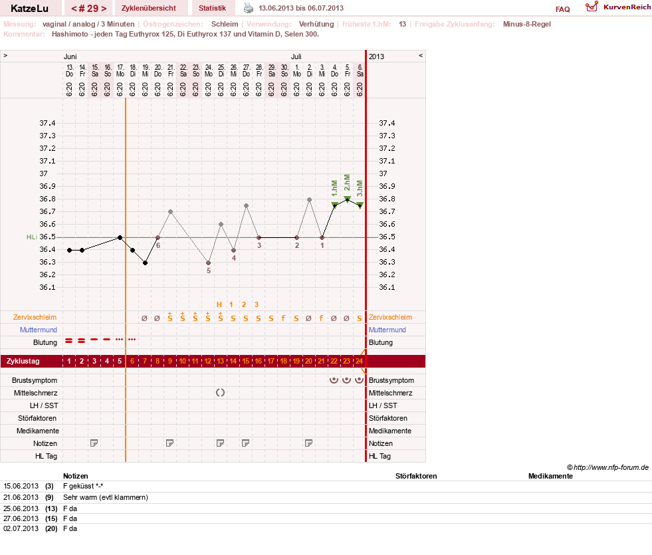The image size is (652, 555).
Task: Open the note icon on cycle day 20
Action: pyautogui.click(x=308, y=443)
